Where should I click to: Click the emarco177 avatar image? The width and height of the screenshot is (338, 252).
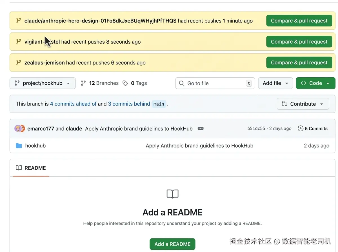point(18,129)
